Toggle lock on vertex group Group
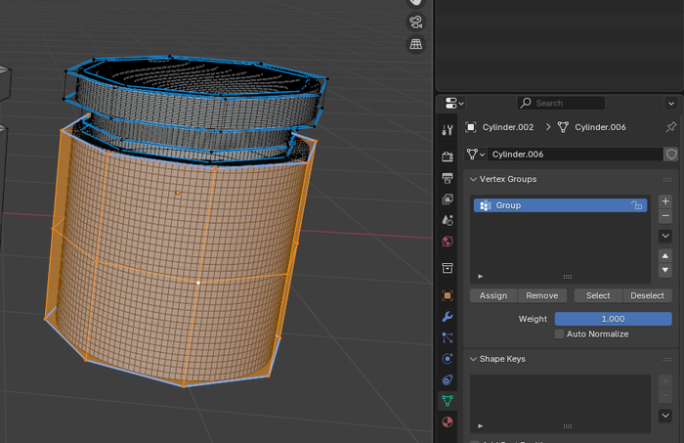The width and height of the screenshot is (684, 443). coord(636,205)
